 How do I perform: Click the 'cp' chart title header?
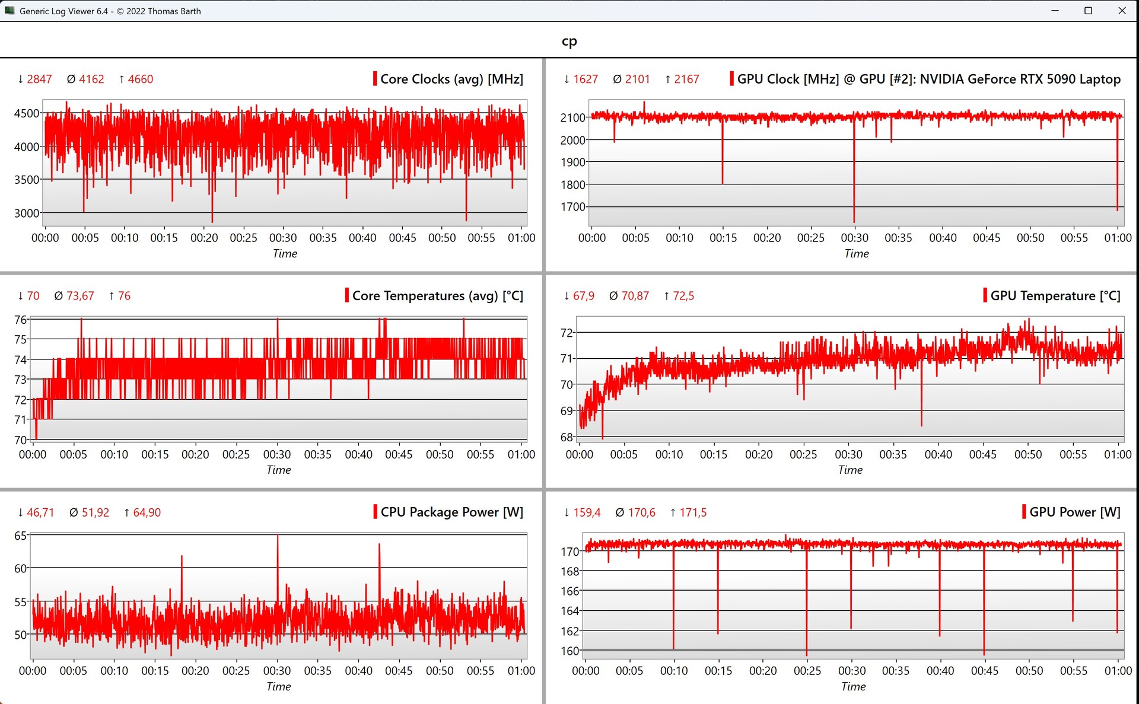[x=569, y=41]
